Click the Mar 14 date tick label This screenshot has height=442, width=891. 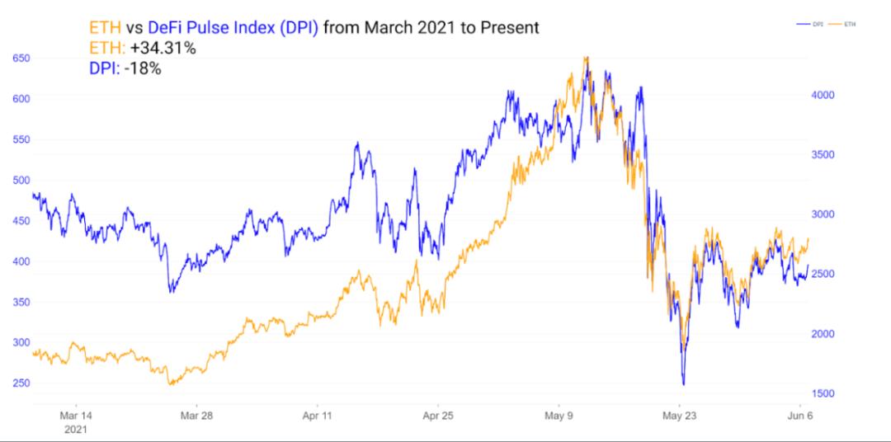[76, 416]
